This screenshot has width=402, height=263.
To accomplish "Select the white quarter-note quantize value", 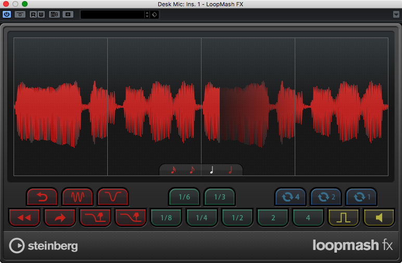I will click(211, 170).
